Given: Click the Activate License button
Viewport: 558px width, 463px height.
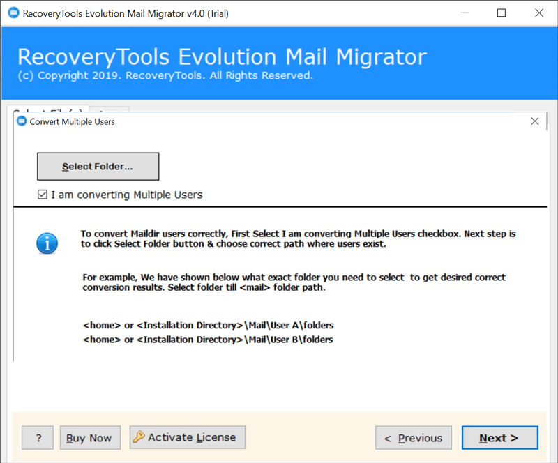Looking at the screenshot, I should click(x=188, y=437).
